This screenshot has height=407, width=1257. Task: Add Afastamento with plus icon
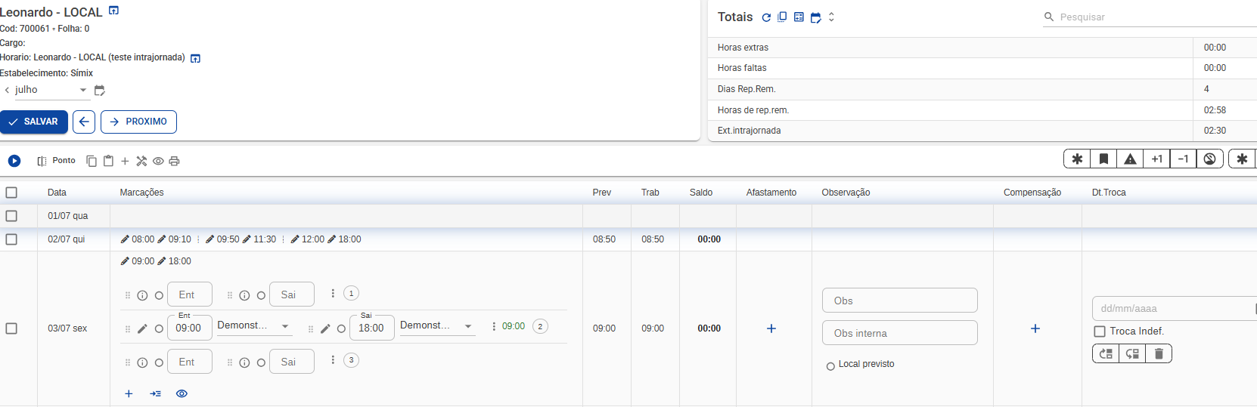coord(771,328)
